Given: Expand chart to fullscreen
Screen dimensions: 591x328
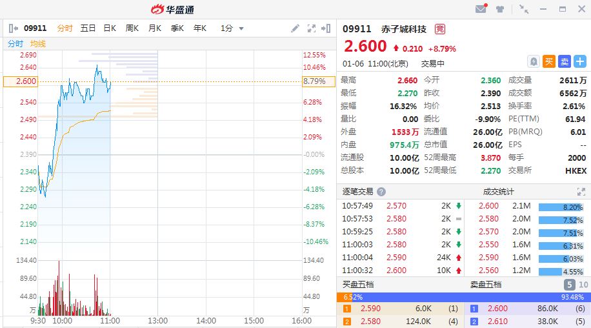Looking at the screenshot, I should 312,28.
